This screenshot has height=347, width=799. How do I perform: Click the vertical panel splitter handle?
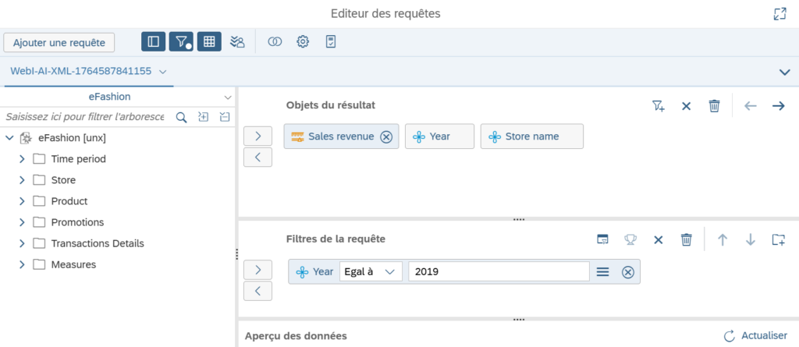point(237,254)
